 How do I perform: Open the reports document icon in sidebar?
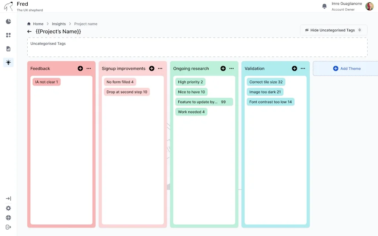click(8, 49)
